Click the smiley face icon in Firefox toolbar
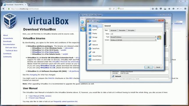 point(173,9)
